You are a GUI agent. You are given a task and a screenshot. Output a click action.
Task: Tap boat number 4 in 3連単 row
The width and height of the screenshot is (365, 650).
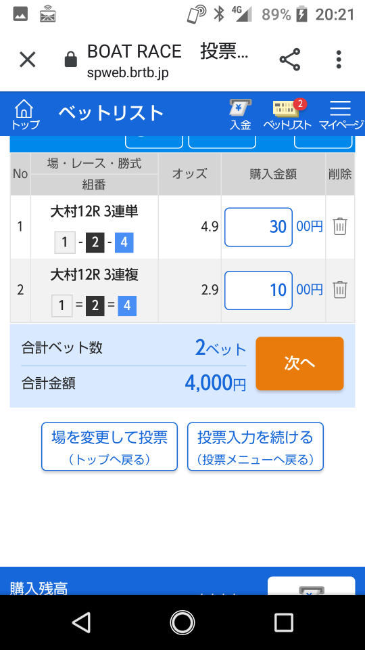(124, 243)
